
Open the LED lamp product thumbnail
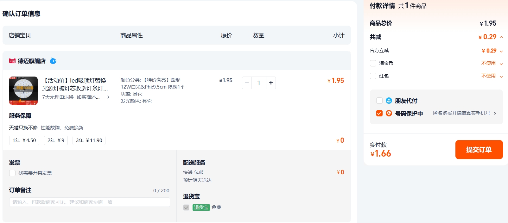pos(23,91)
